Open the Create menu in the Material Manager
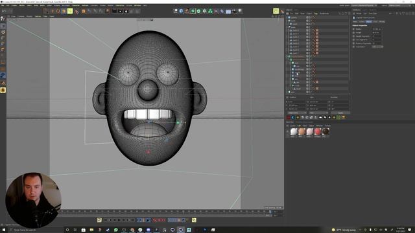This screenshot has width=415, height=233. pos(293,126)
